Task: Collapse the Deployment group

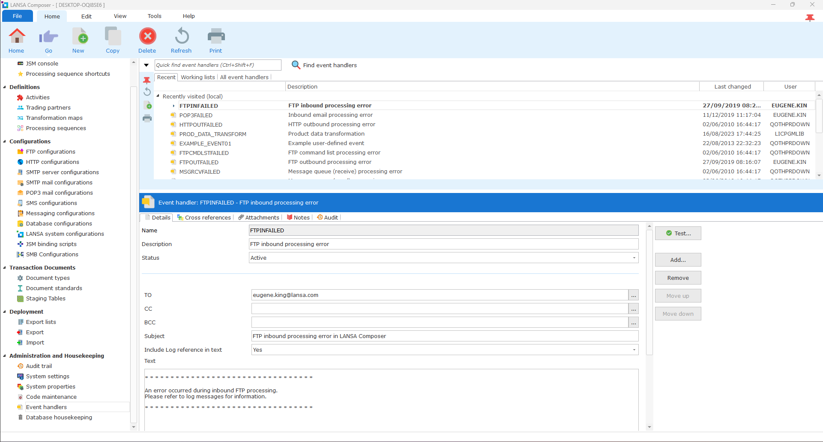Action: click(5, 311)
